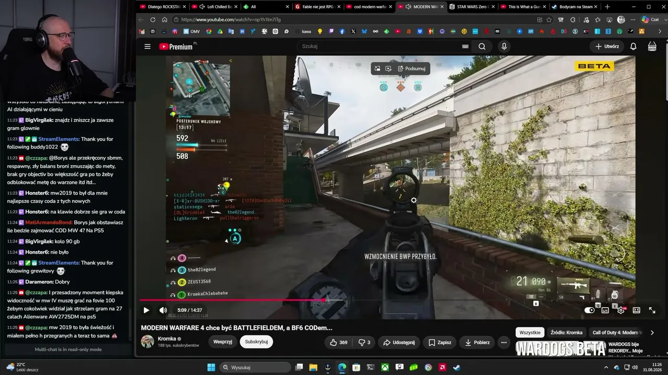Open Kromka channel avatar
The image size is (668, 375).
pyautogui.click(x=148, y=342)
